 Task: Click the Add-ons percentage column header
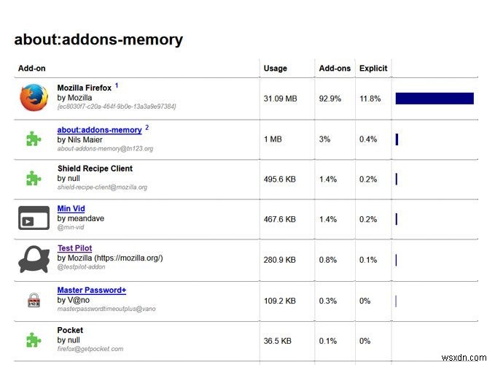335,69
